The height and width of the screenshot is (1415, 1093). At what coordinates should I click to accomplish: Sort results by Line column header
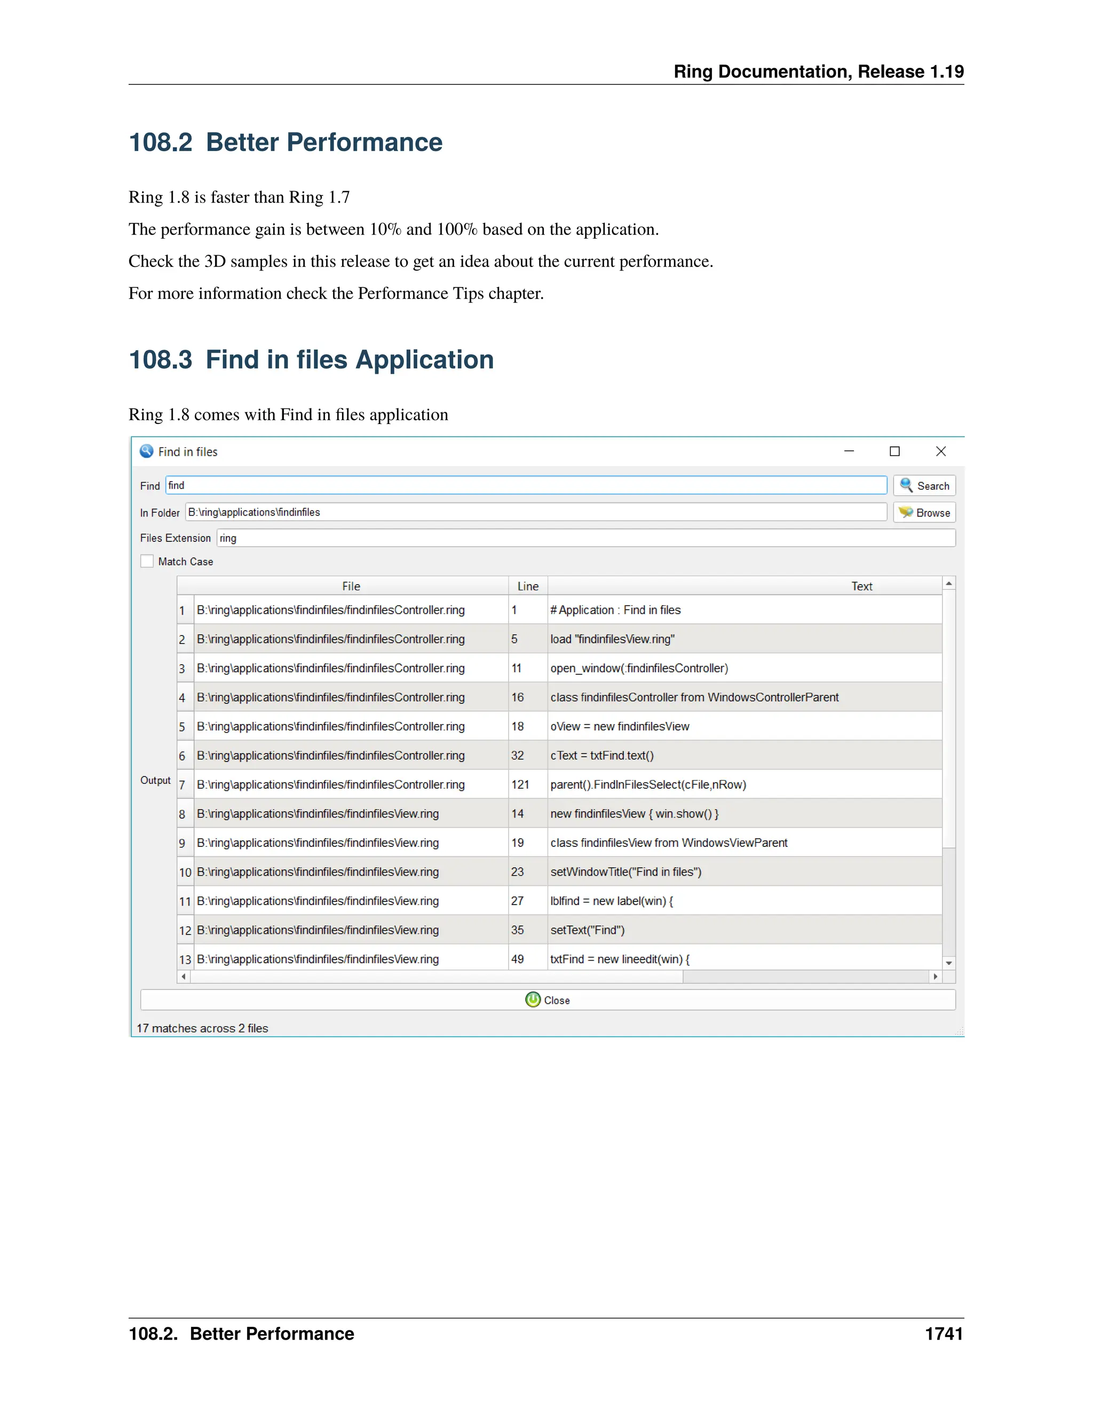coord(528,586)
